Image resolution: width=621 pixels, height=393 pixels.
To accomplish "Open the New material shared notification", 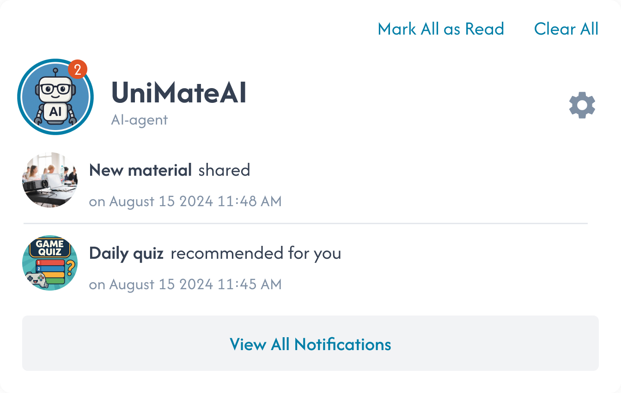I will [x=170, y=170].
